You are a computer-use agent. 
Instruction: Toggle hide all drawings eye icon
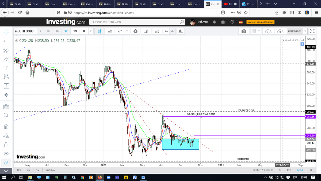tap(6, 154)
